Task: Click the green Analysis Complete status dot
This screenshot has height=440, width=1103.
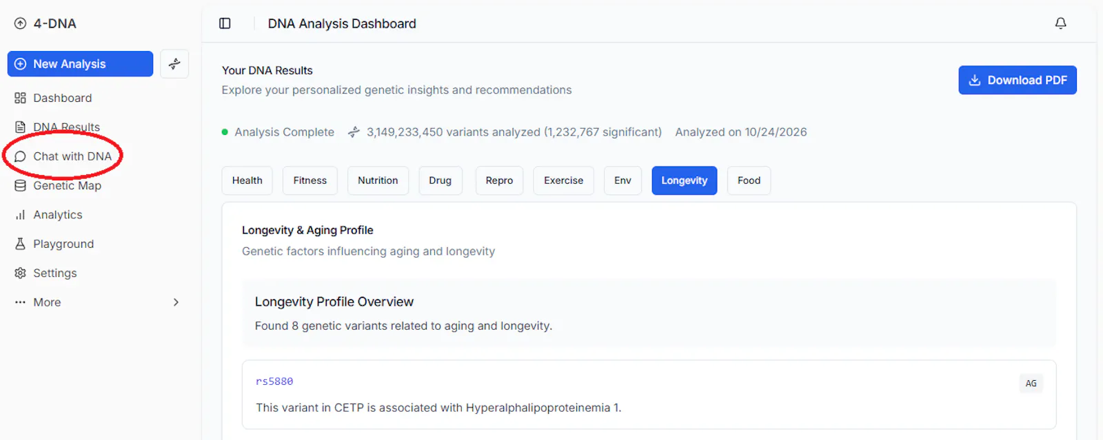Action: [225, 132]
